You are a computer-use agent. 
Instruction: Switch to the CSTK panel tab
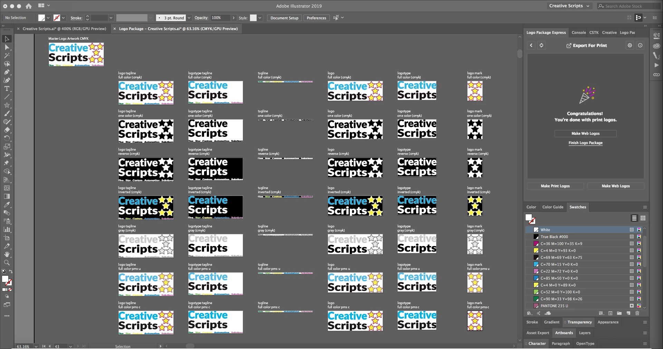click(594, 32)
